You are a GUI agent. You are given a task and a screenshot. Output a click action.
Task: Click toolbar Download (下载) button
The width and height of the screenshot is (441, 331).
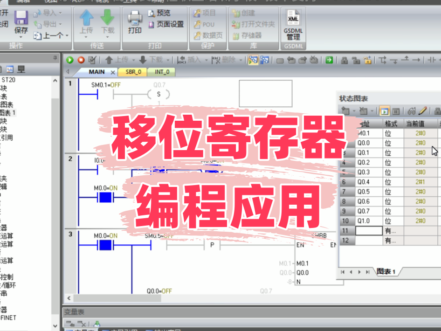[x=151, y=60]
